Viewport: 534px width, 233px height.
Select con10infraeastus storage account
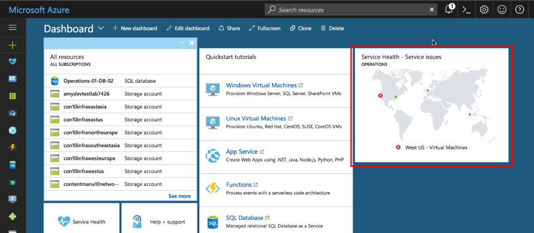[120, 120]
